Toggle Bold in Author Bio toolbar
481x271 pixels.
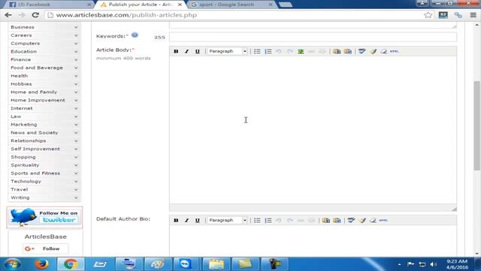click(176, 221)
